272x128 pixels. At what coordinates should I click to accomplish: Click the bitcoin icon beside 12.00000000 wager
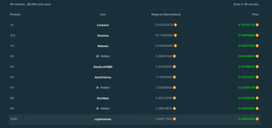(x=175, y=46)
